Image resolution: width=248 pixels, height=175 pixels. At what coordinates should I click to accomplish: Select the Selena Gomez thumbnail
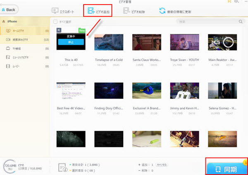pyautogui.click(x=222, y=91)
